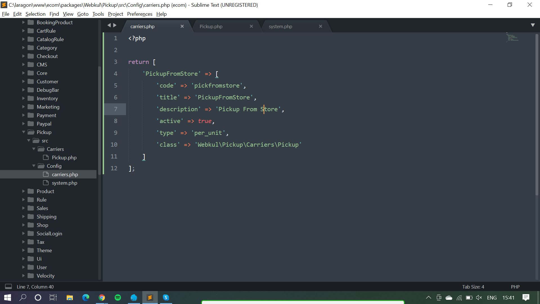Collapse the Config folder
540x304 pixels.
click(34, 166)
